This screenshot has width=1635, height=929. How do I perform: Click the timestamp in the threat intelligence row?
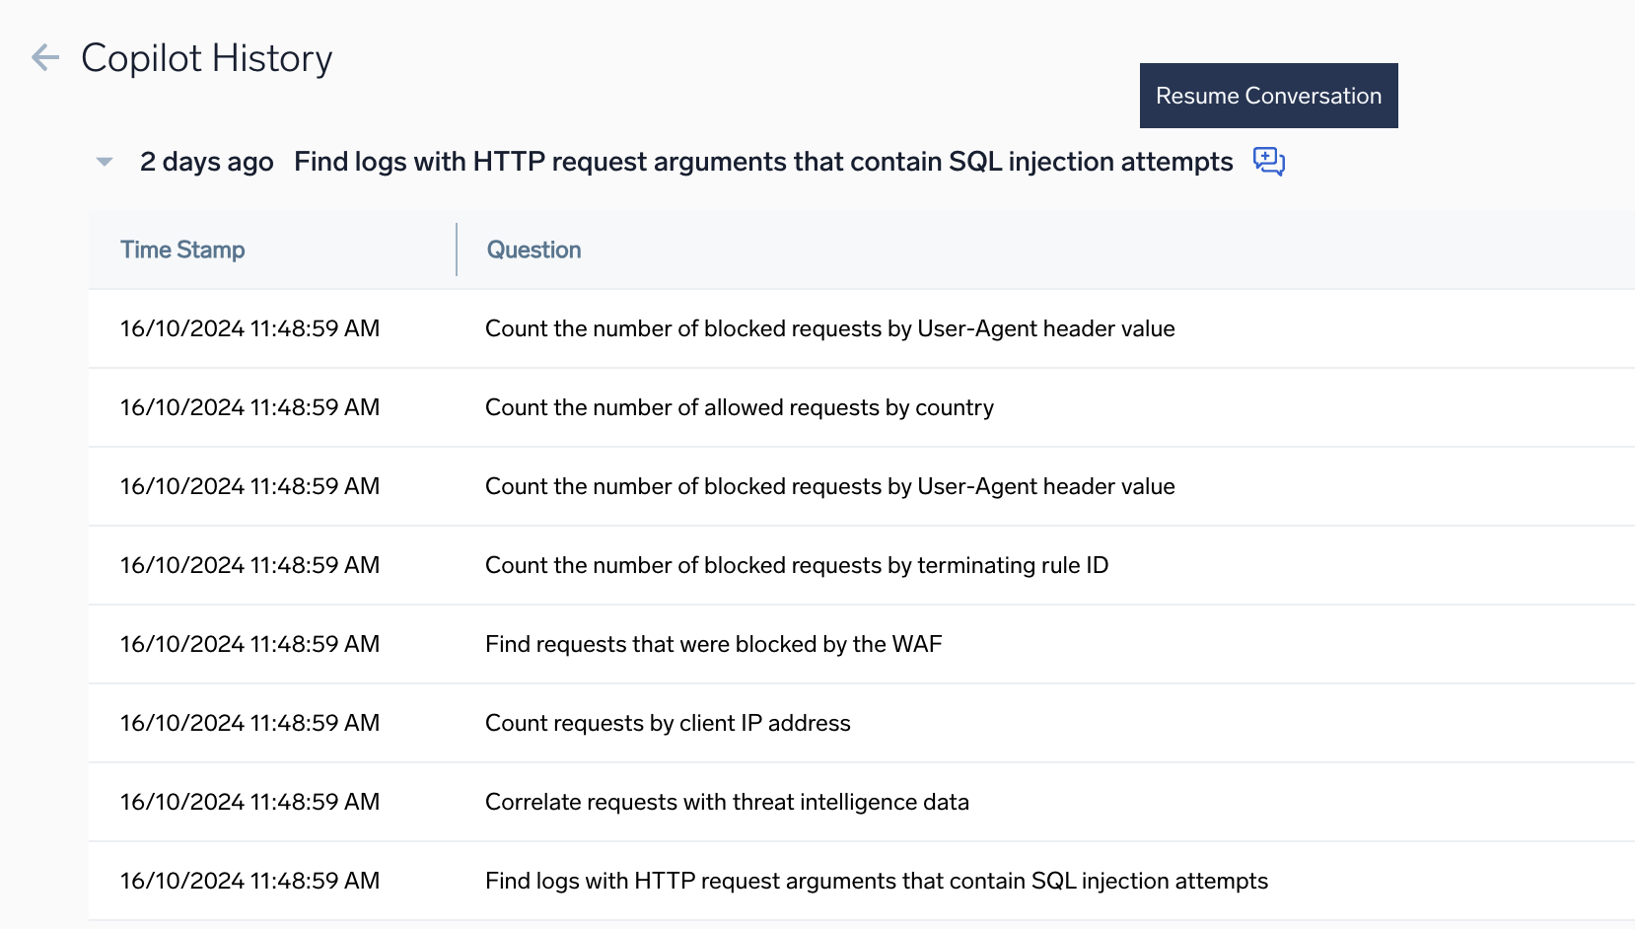(249, 803)
